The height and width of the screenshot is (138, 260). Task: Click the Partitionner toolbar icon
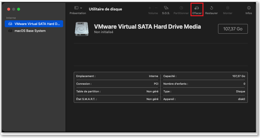181,8
